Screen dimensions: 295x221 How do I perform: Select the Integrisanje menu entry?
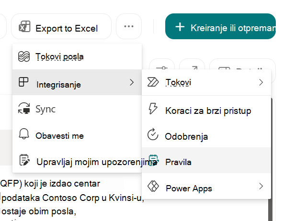[x=77, y=82]
